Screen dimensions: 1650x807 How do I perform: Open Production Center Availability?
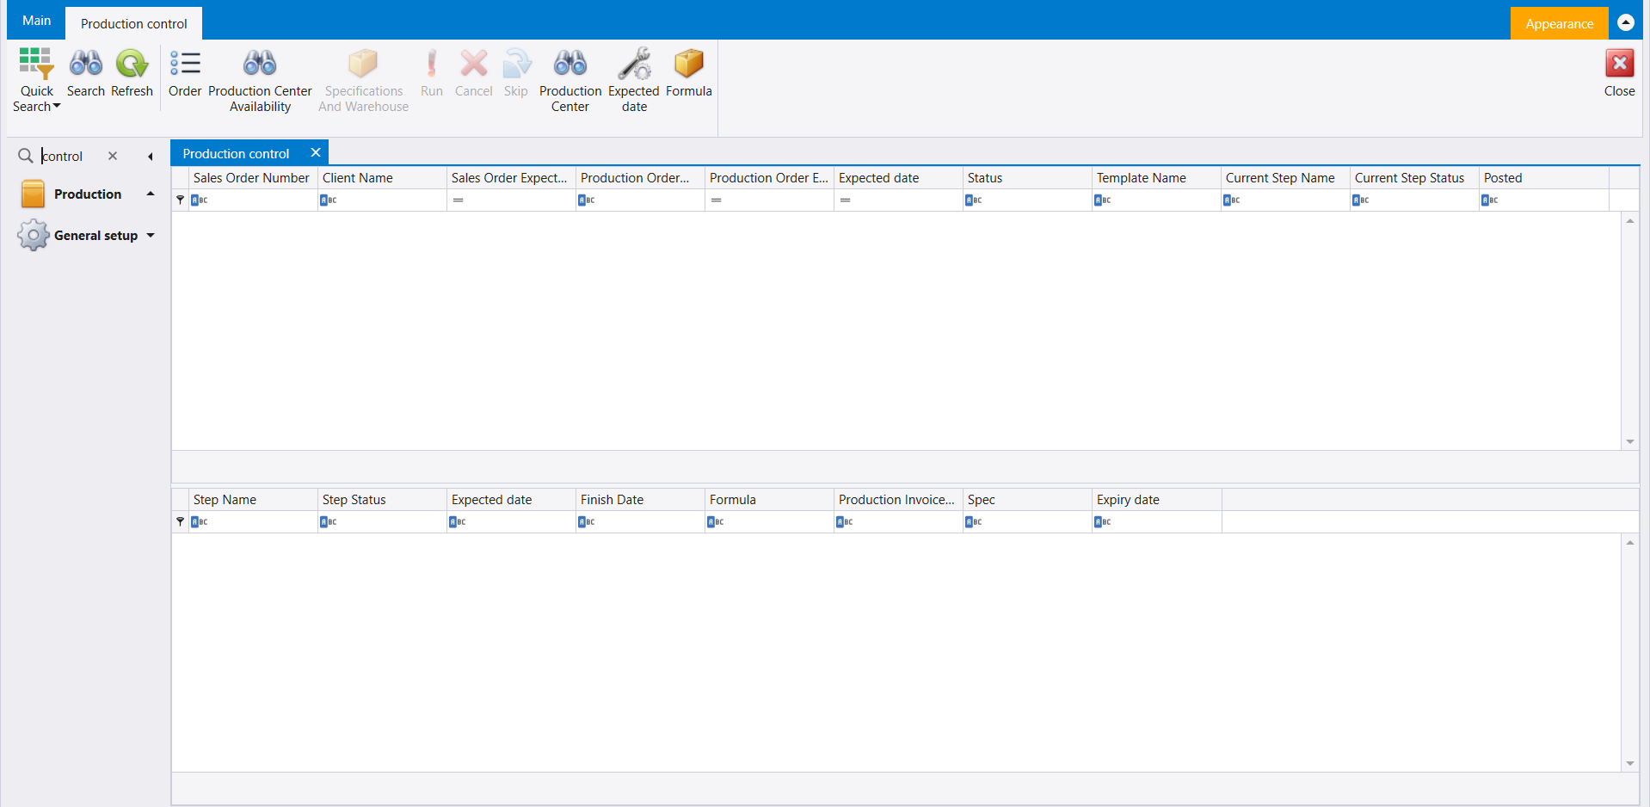click(260, 78)
